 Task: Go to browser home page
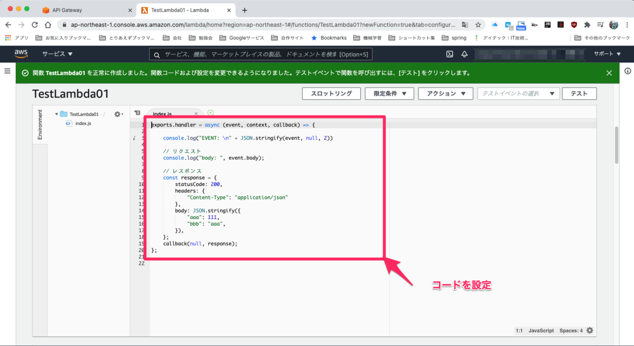[48, 25]
